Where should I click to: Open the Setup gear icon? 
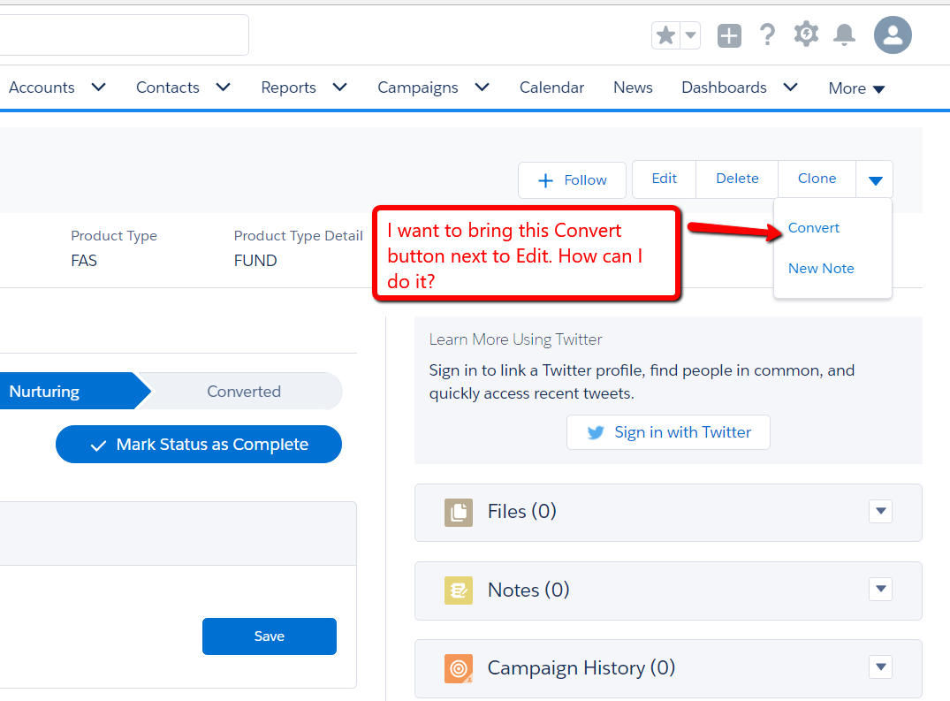pos(806,34)
